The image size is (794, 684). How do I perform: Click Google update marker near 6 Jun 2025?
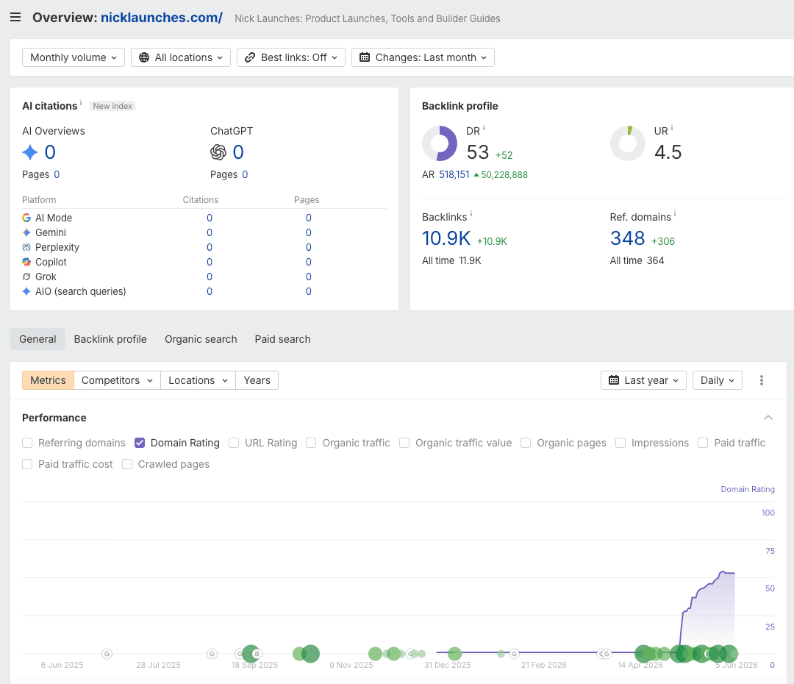pyautogui.click(x=107, y=654)
